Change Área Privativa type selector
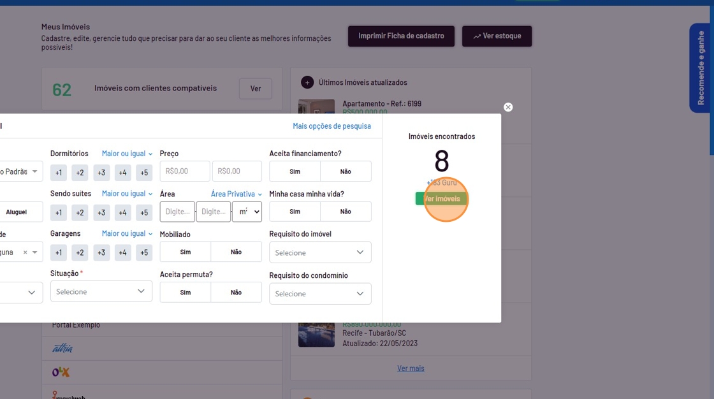 [236, 194]
